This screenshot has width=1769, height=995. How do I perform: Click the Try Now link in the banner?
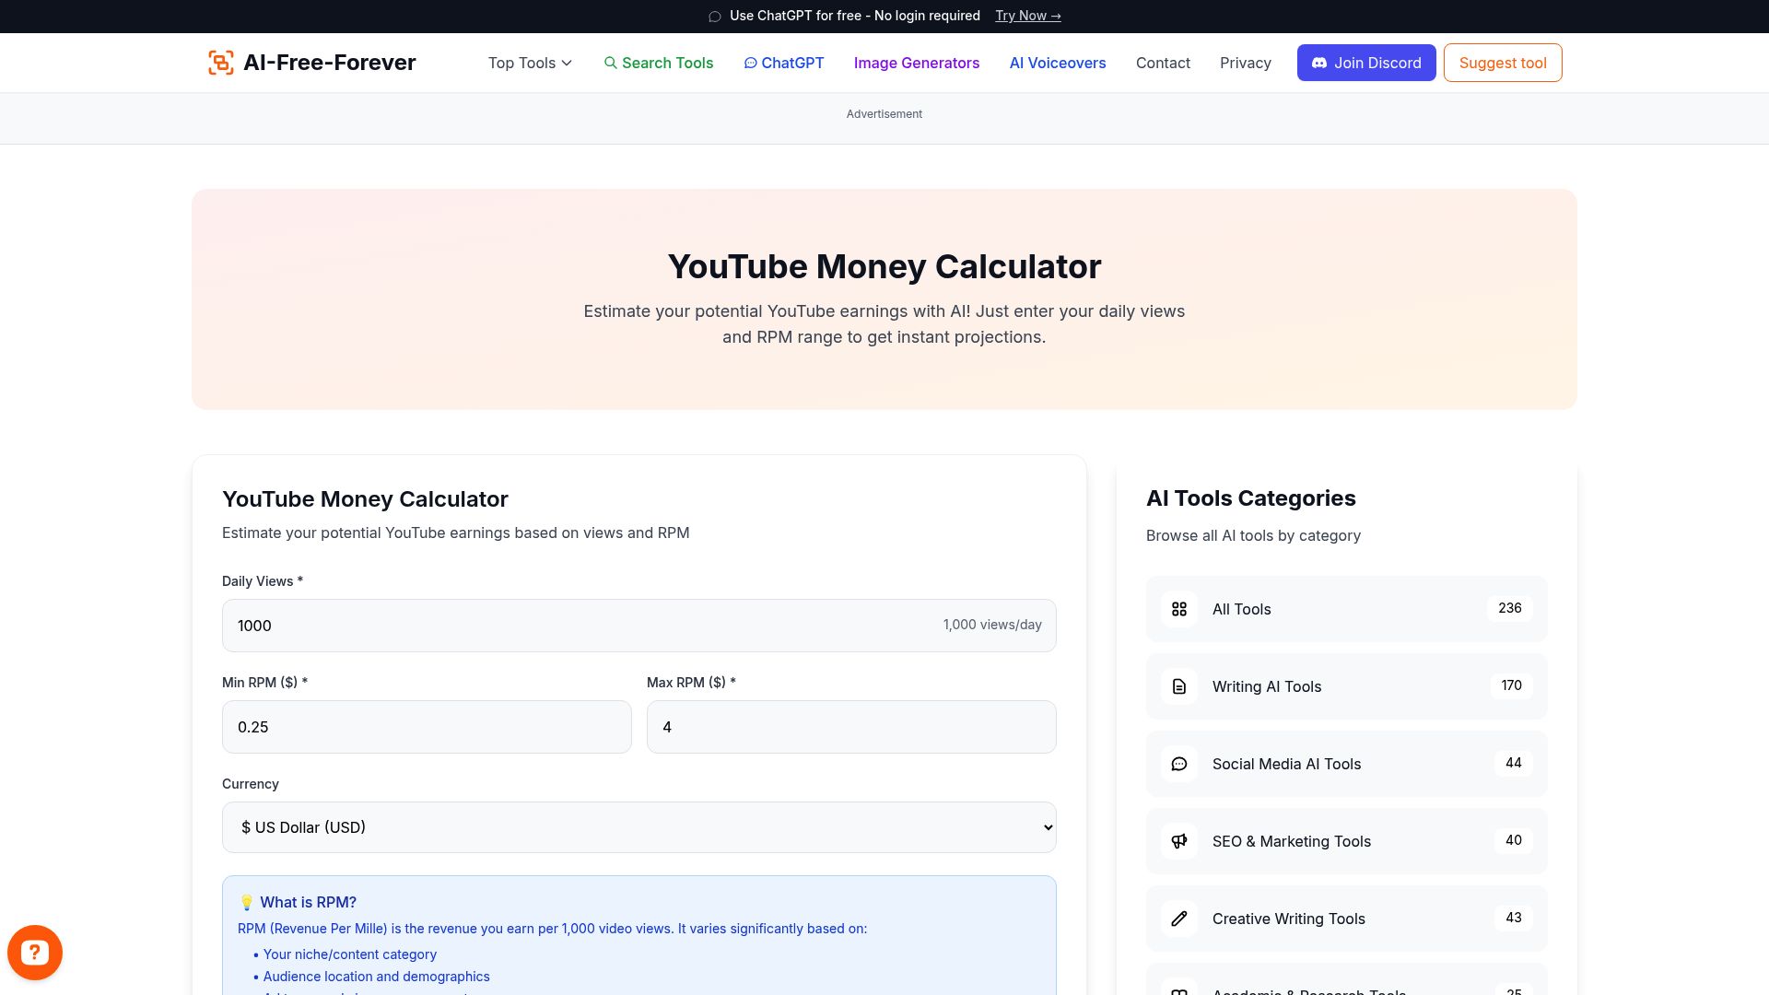[1027, 16]
